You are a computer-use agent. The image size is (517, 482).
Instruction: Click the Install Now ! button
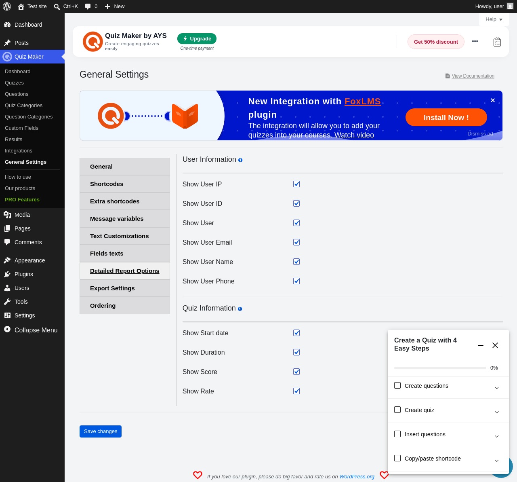pyautogui.click(x=446, y=117)
